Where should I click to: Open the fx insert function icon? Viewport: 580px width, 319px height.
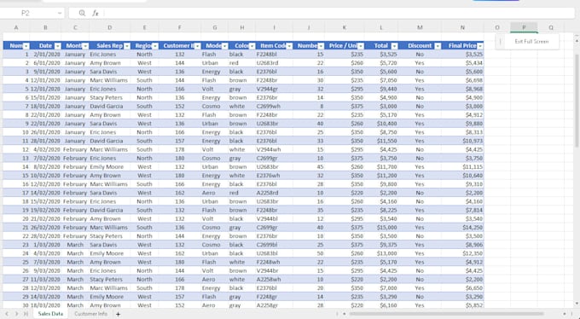click(x=96, y=13)
